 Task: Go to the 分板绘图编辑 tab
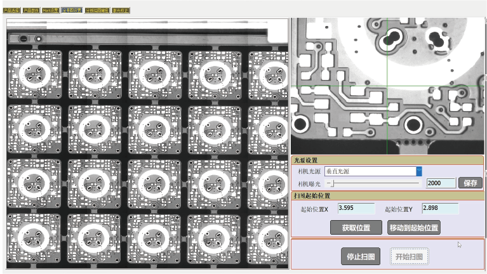click(97, 11)
